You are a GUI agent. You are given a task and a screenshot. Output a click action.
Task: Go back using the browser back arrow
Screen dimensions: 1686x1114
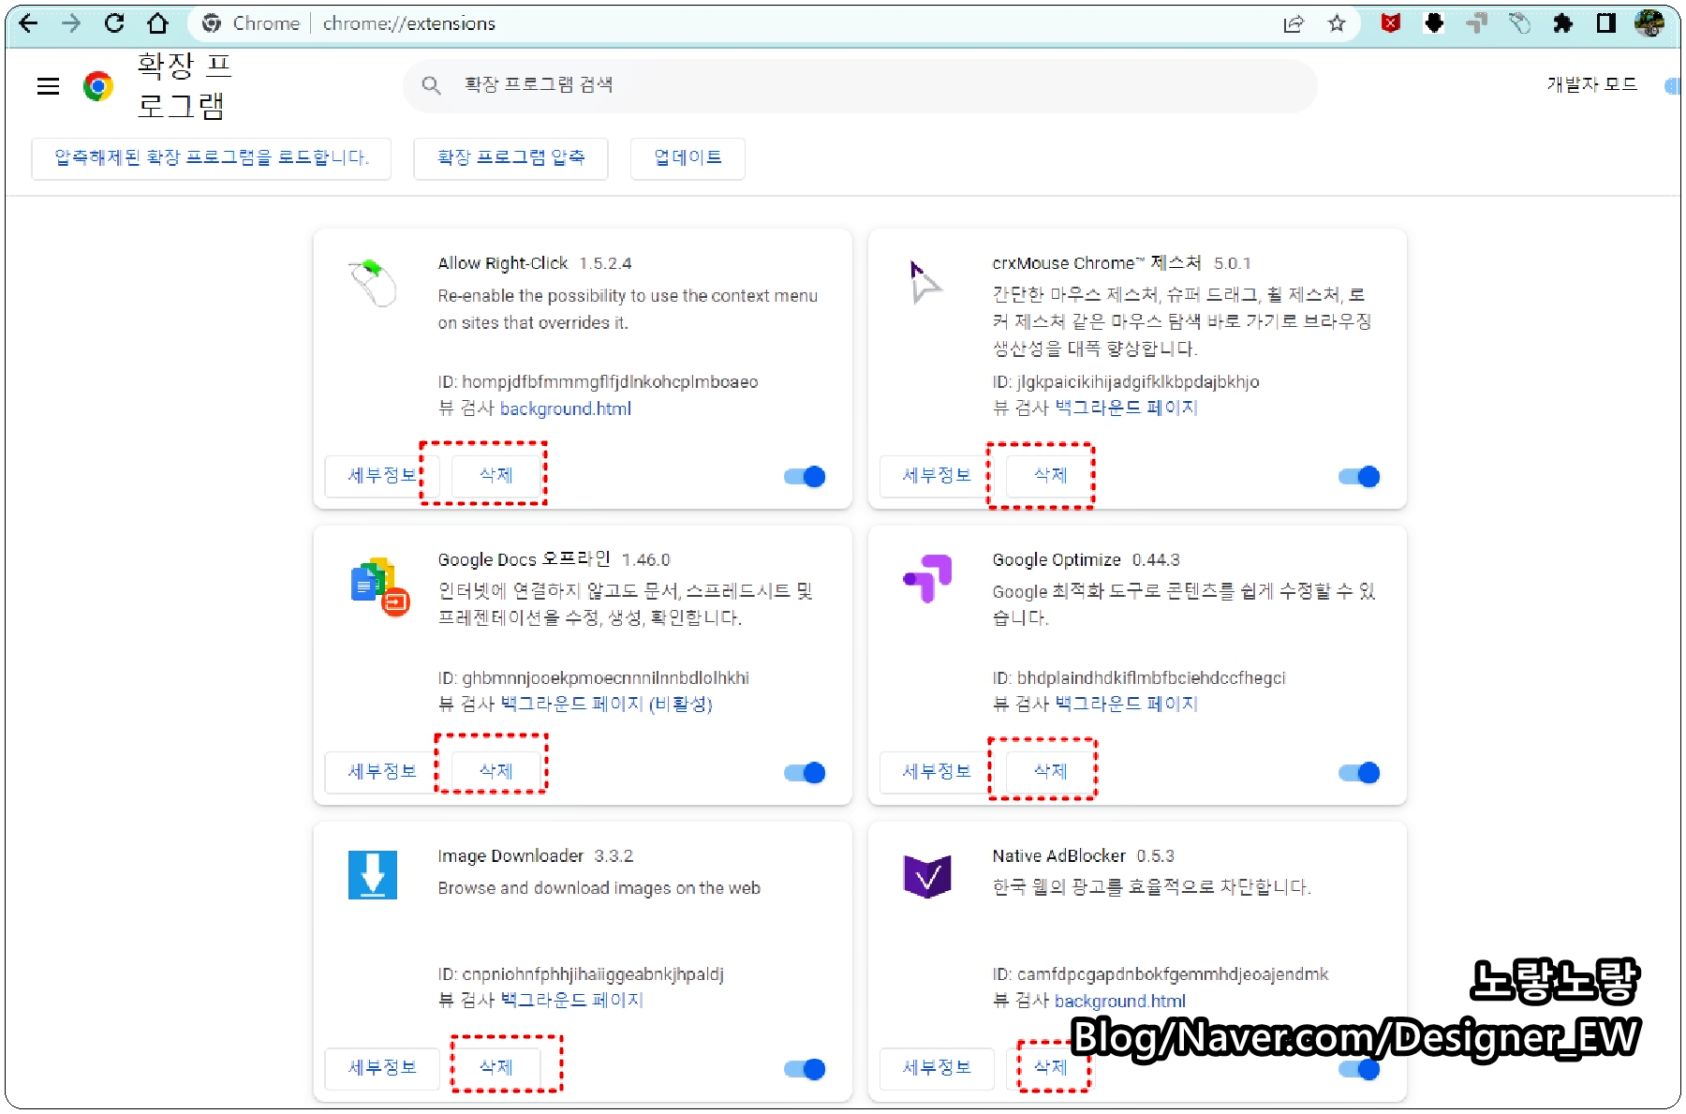29,23
